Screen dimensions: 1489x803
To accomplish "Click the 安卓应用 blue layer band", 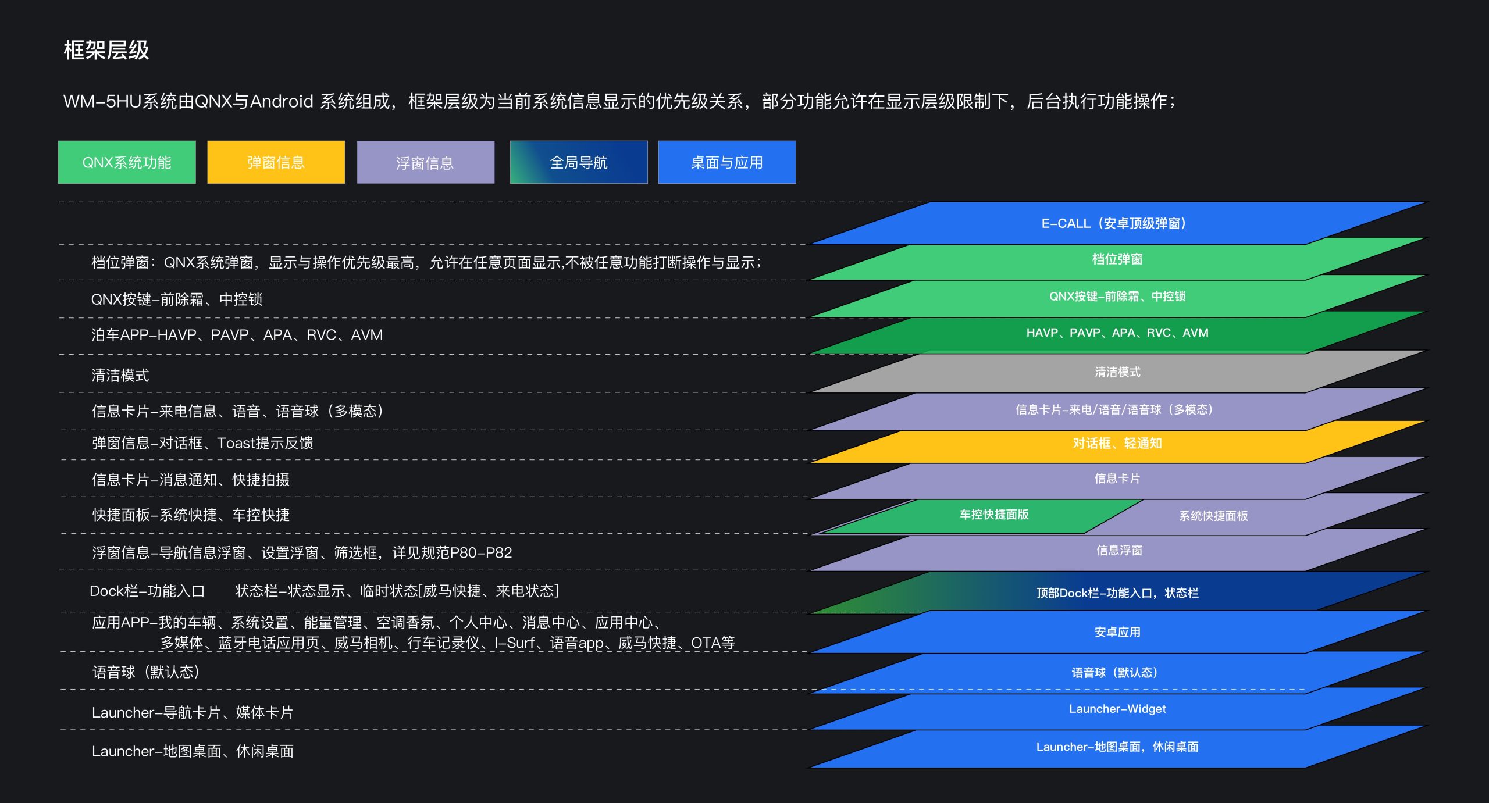I will (1117, 633).
